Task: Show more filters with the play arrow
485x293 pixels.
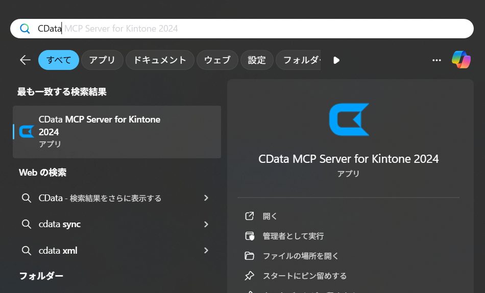Action: click(x=336, y=60)
